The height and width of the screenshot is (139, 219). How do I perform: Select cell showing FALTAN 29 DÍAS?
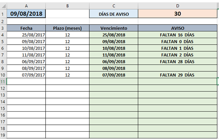(x=178, y=75)
